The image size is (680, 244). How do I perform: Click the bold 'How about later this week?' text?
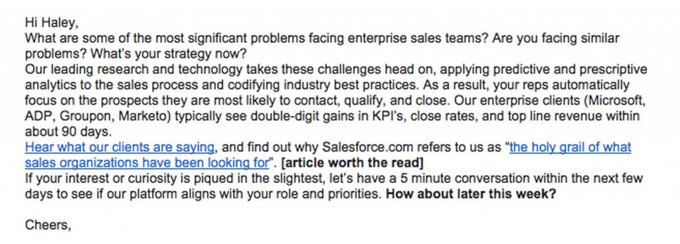471,194
